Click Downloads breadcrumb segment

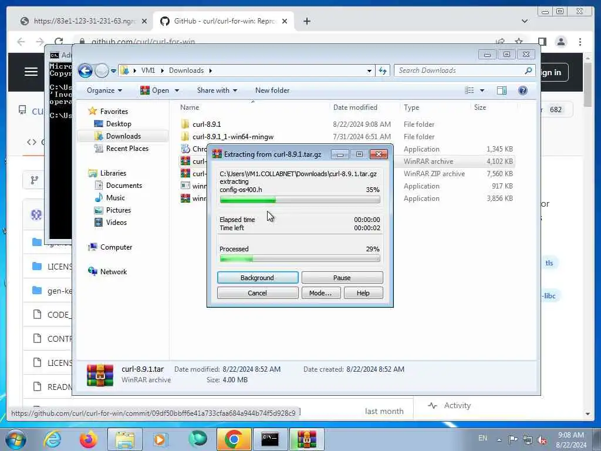point(186,70)
